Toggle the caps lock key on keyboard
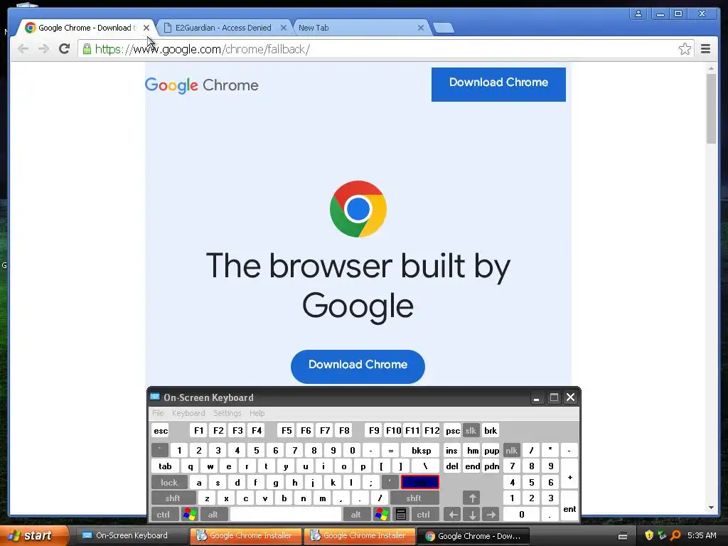This screenshot has height=546, width=728. (169, 483)
